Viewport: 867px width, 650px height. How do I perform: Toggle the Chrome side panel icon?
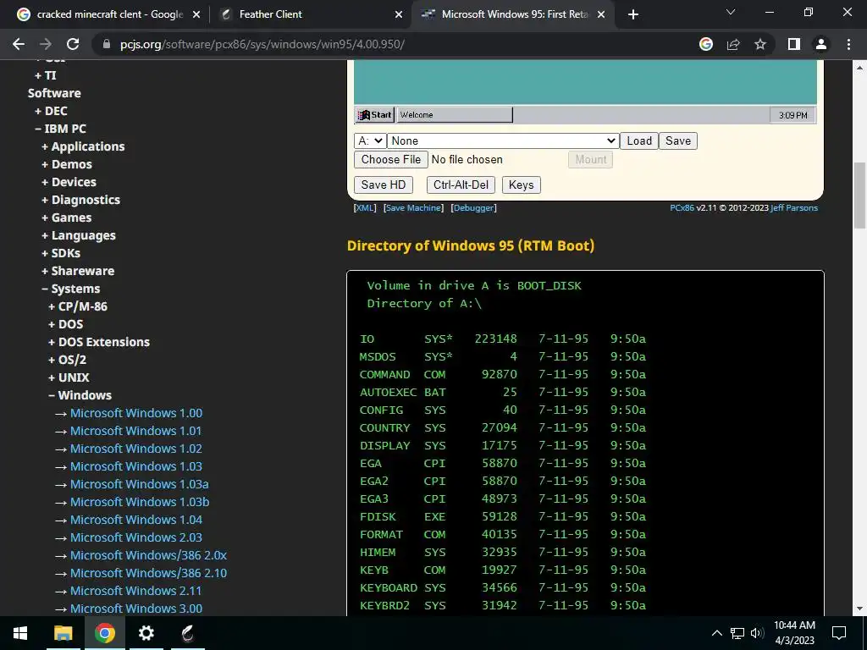tap(794, 44)
